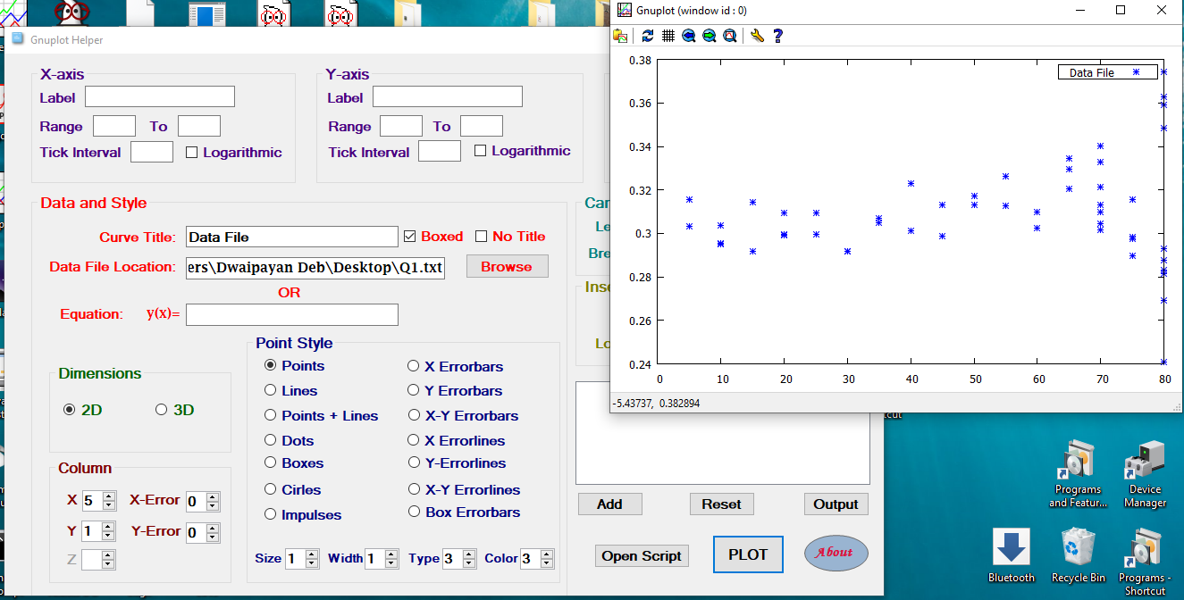Click the Gnuplot window title bar icon
The width and height of the screenshot is (1184, 600).
coord(625,11)
